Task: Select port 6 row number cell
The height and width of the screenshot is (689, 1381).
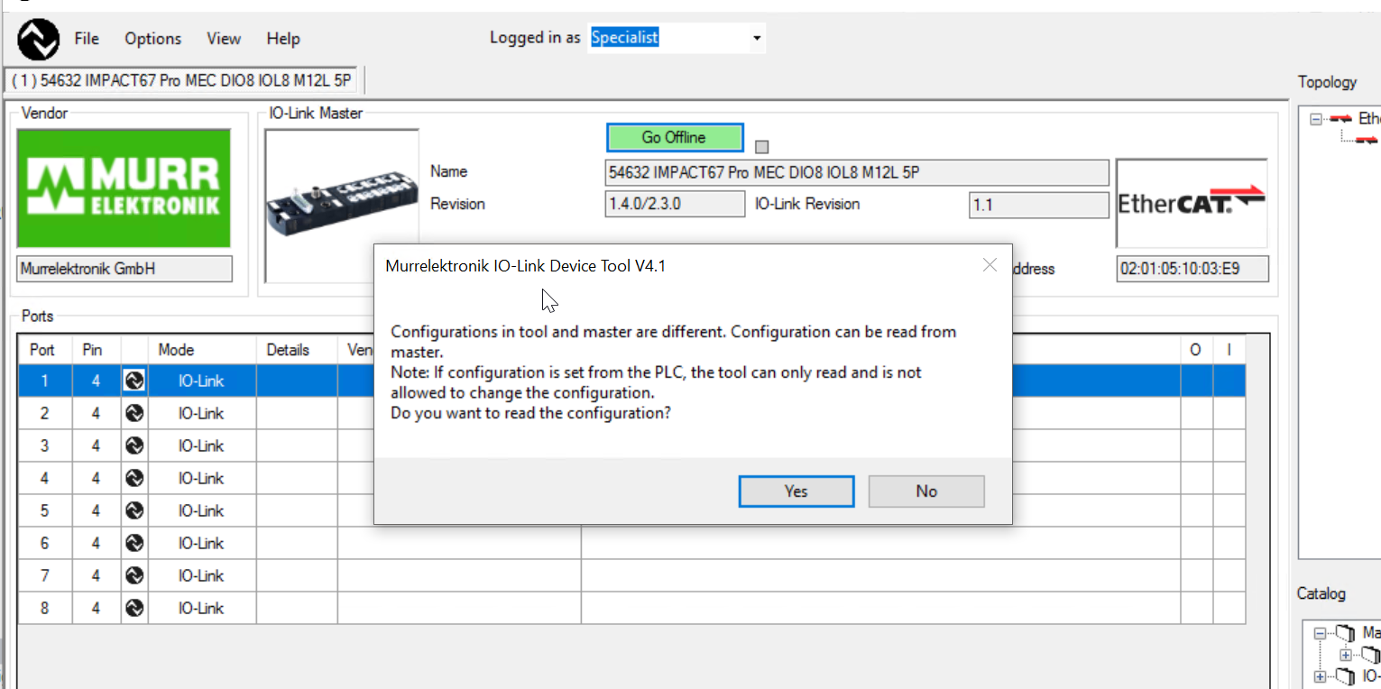Action: (x=44, y=543)
